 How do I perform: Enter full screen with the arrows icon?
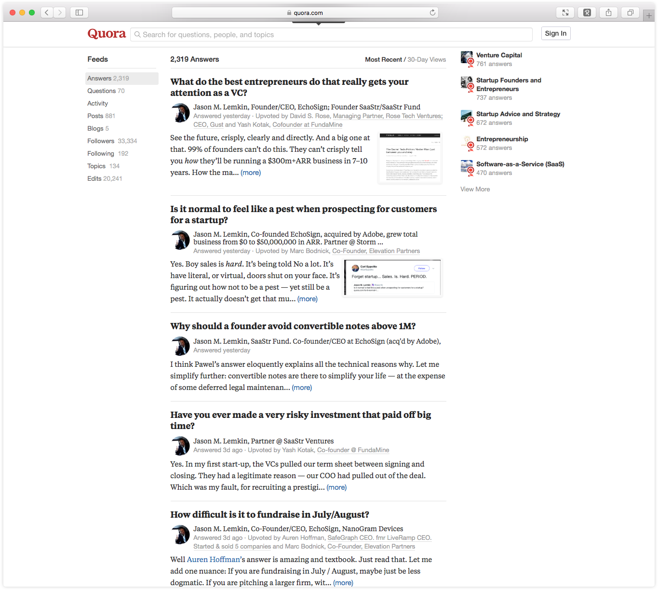tap(565, 13)
